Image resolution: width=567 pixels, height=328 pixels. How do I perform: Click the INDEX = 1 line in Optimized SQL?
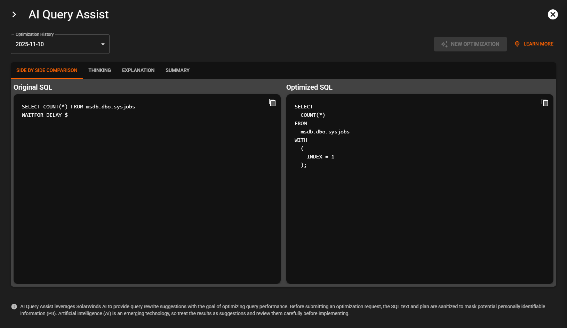tap(320, 157)
